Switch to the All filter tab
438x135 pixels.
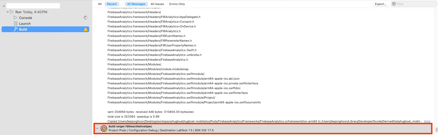click(x=100, y=4)
